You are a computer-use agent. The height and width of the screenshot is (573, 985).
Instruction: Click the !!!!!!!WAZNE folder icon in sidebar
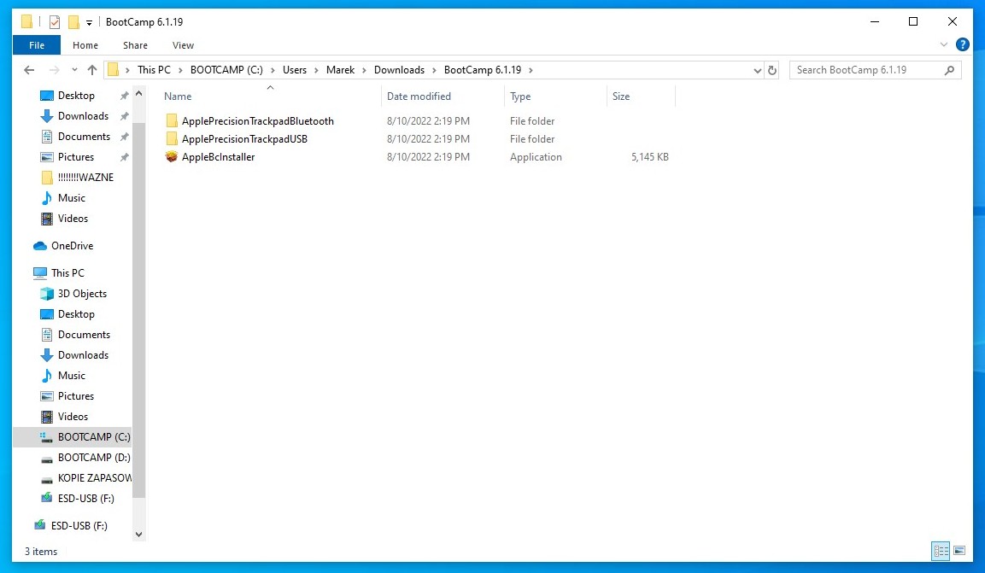46,178
